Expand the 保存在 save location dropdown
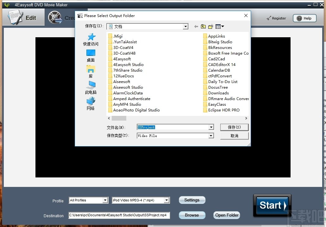Viewport: 326px width, 227px height. tap(186, 27)
